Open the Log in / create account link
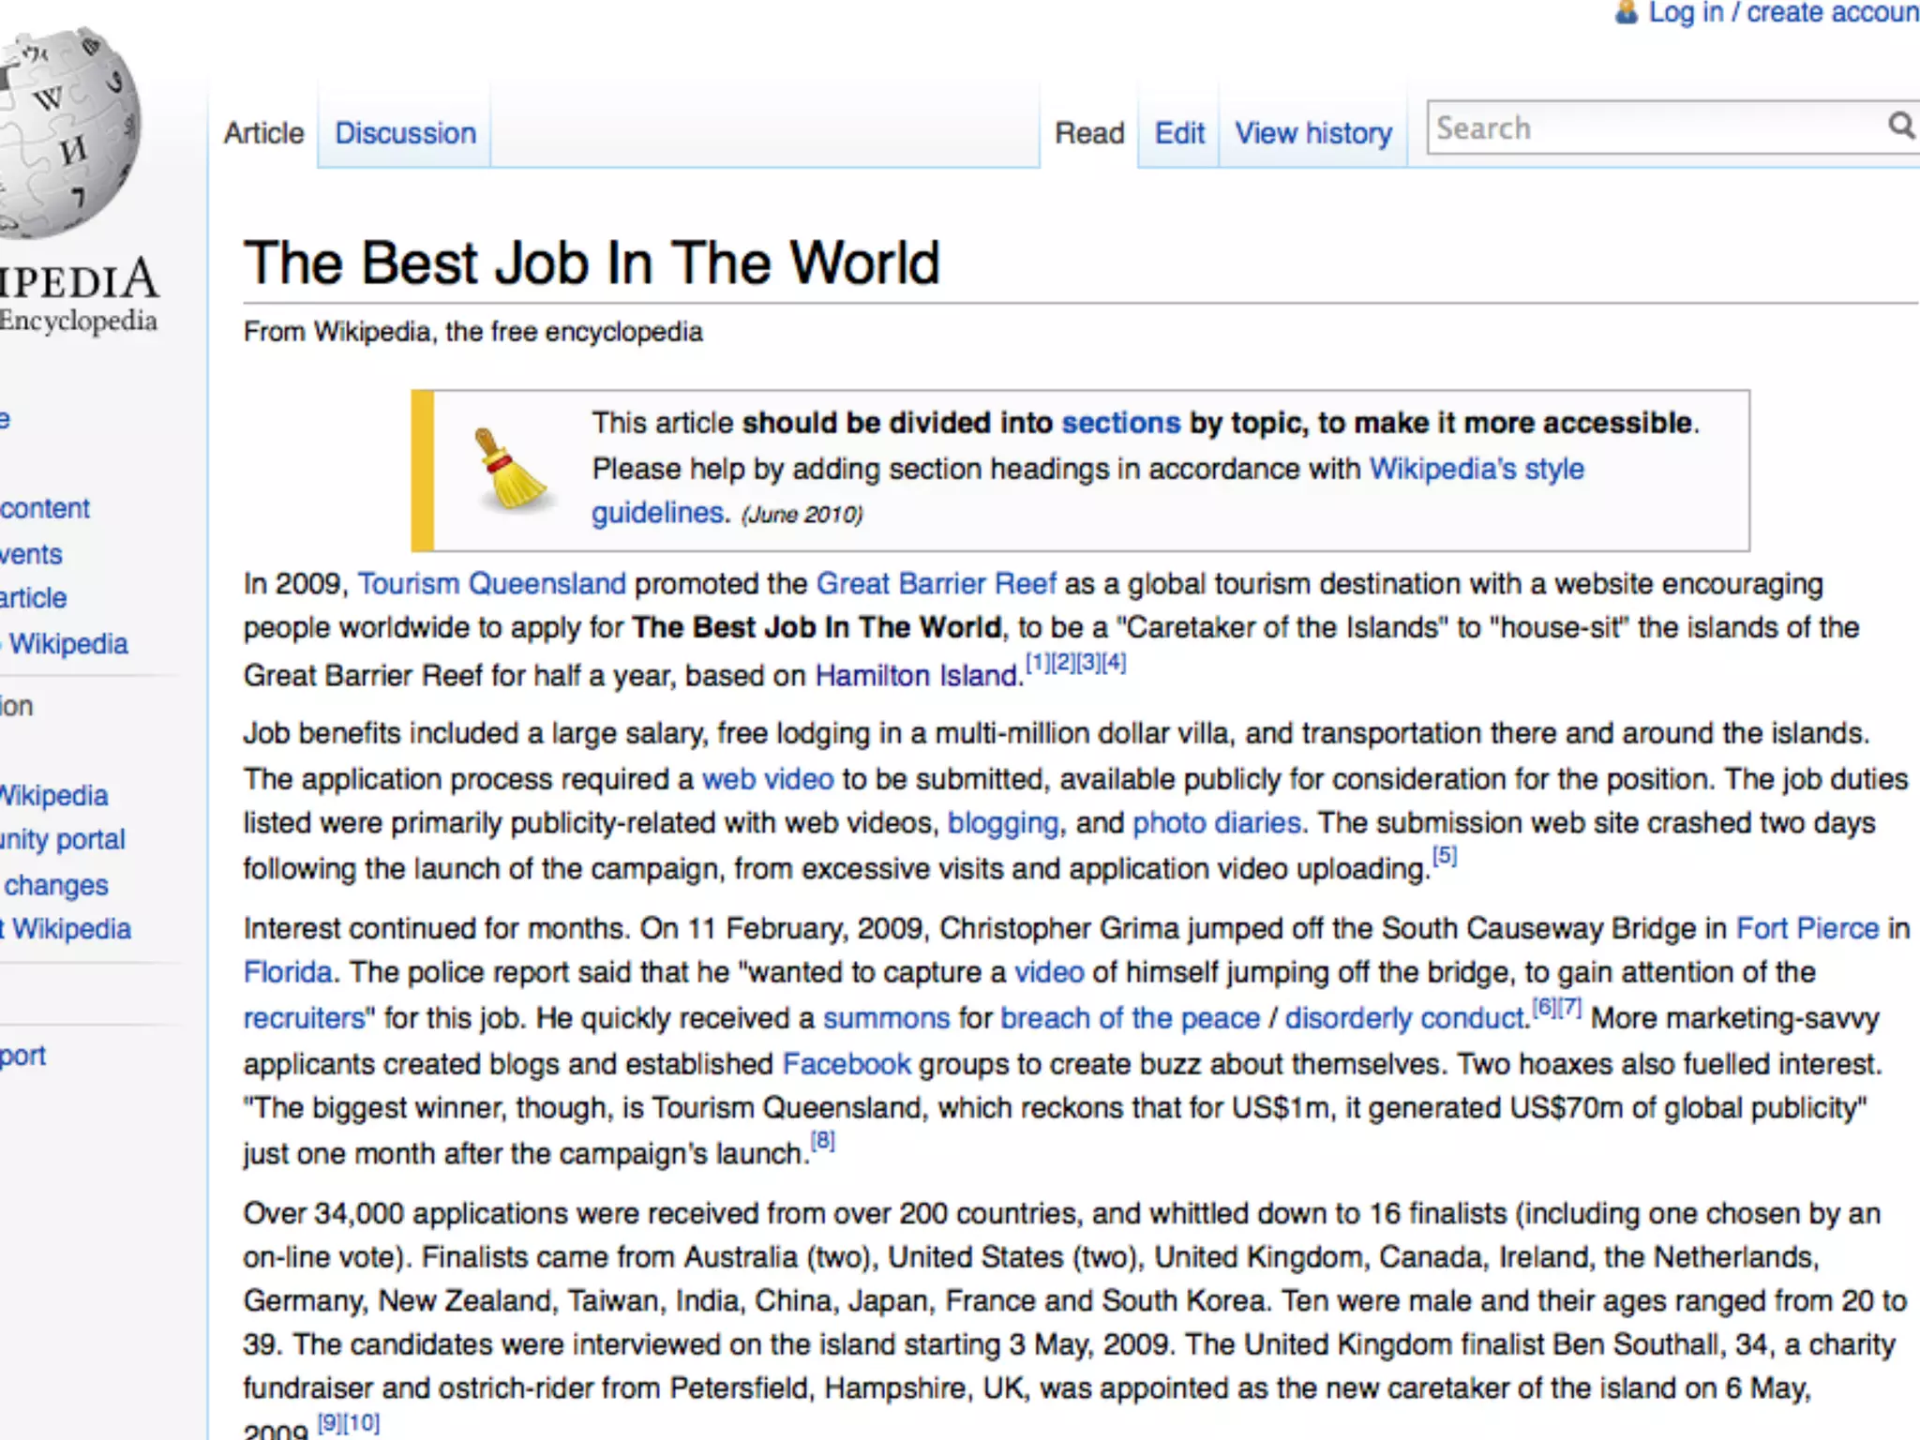 point(1781,12)
